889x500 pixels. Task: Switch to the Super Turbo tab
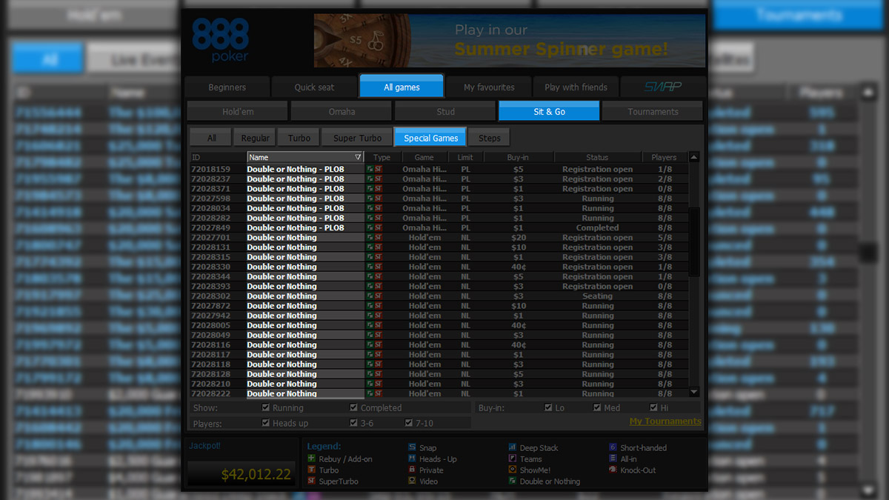coord(357,139)
